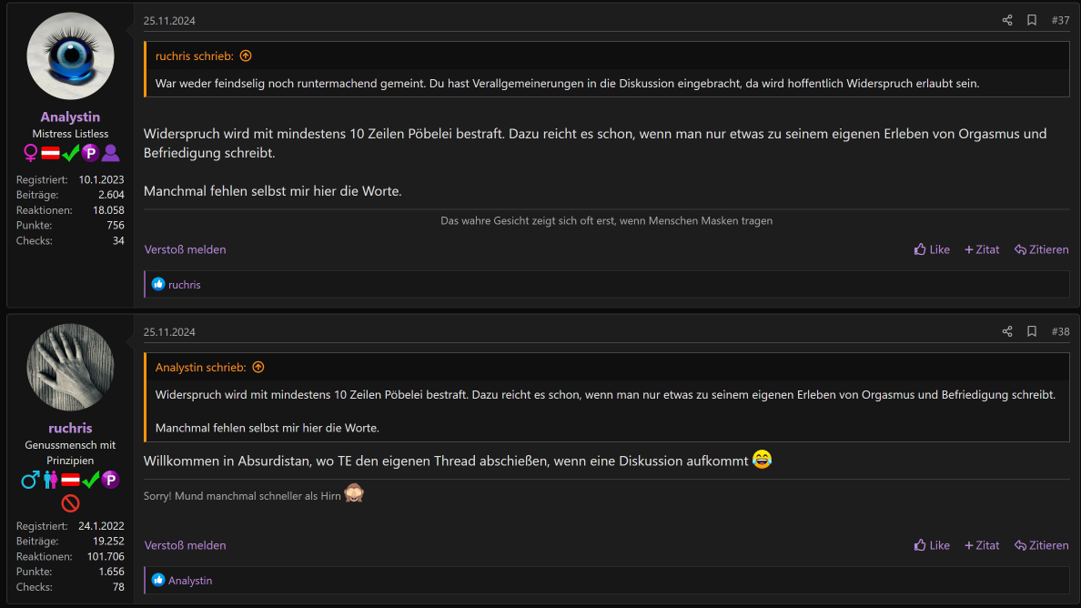The image size is (1081, 608).
Task: Click Analystin's female gender badge icon
Action: point(30,153)
